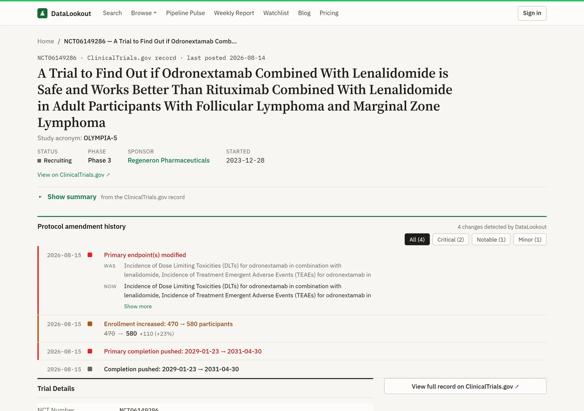Click the Trial Details heading
The width and height of the screenshot is (584, 411).
pyautogui.click(x=56, y=389)
